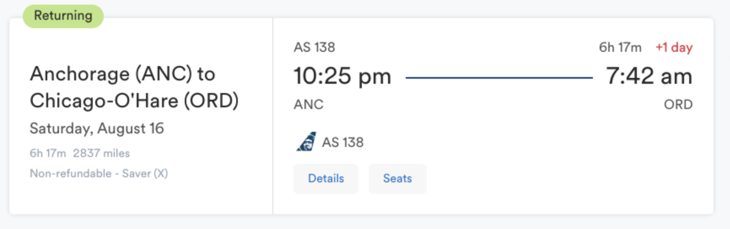
Task: Click the Chicago-O'Hare (ORD) destination line
Action: [x=134, y=101]
